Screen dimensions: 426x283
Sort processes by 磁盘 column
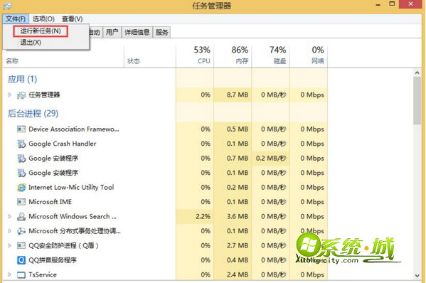(x=271, y=55)
